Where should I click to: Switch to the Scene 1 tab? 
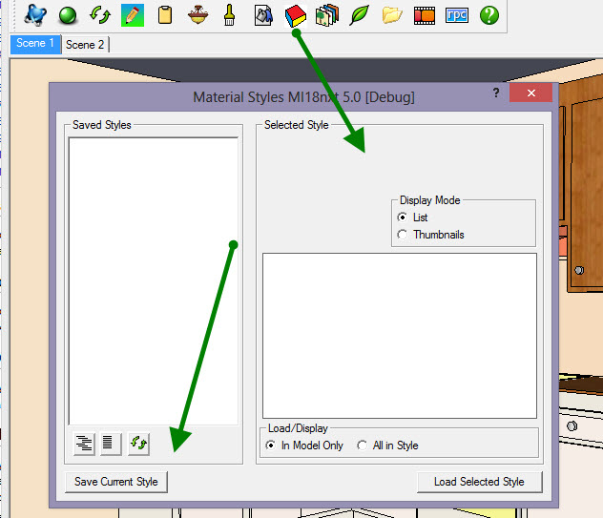(35, 44)
